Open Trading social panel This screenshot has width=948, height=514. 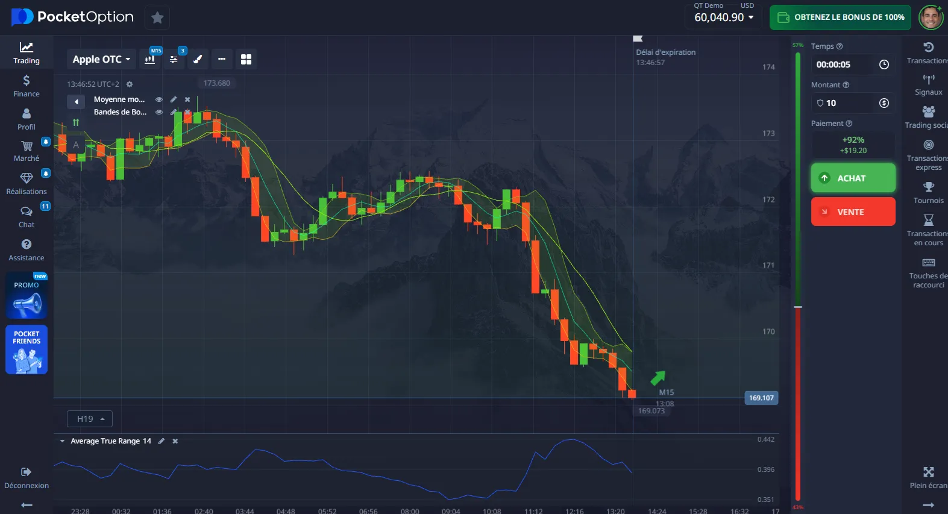click(928, 118)
